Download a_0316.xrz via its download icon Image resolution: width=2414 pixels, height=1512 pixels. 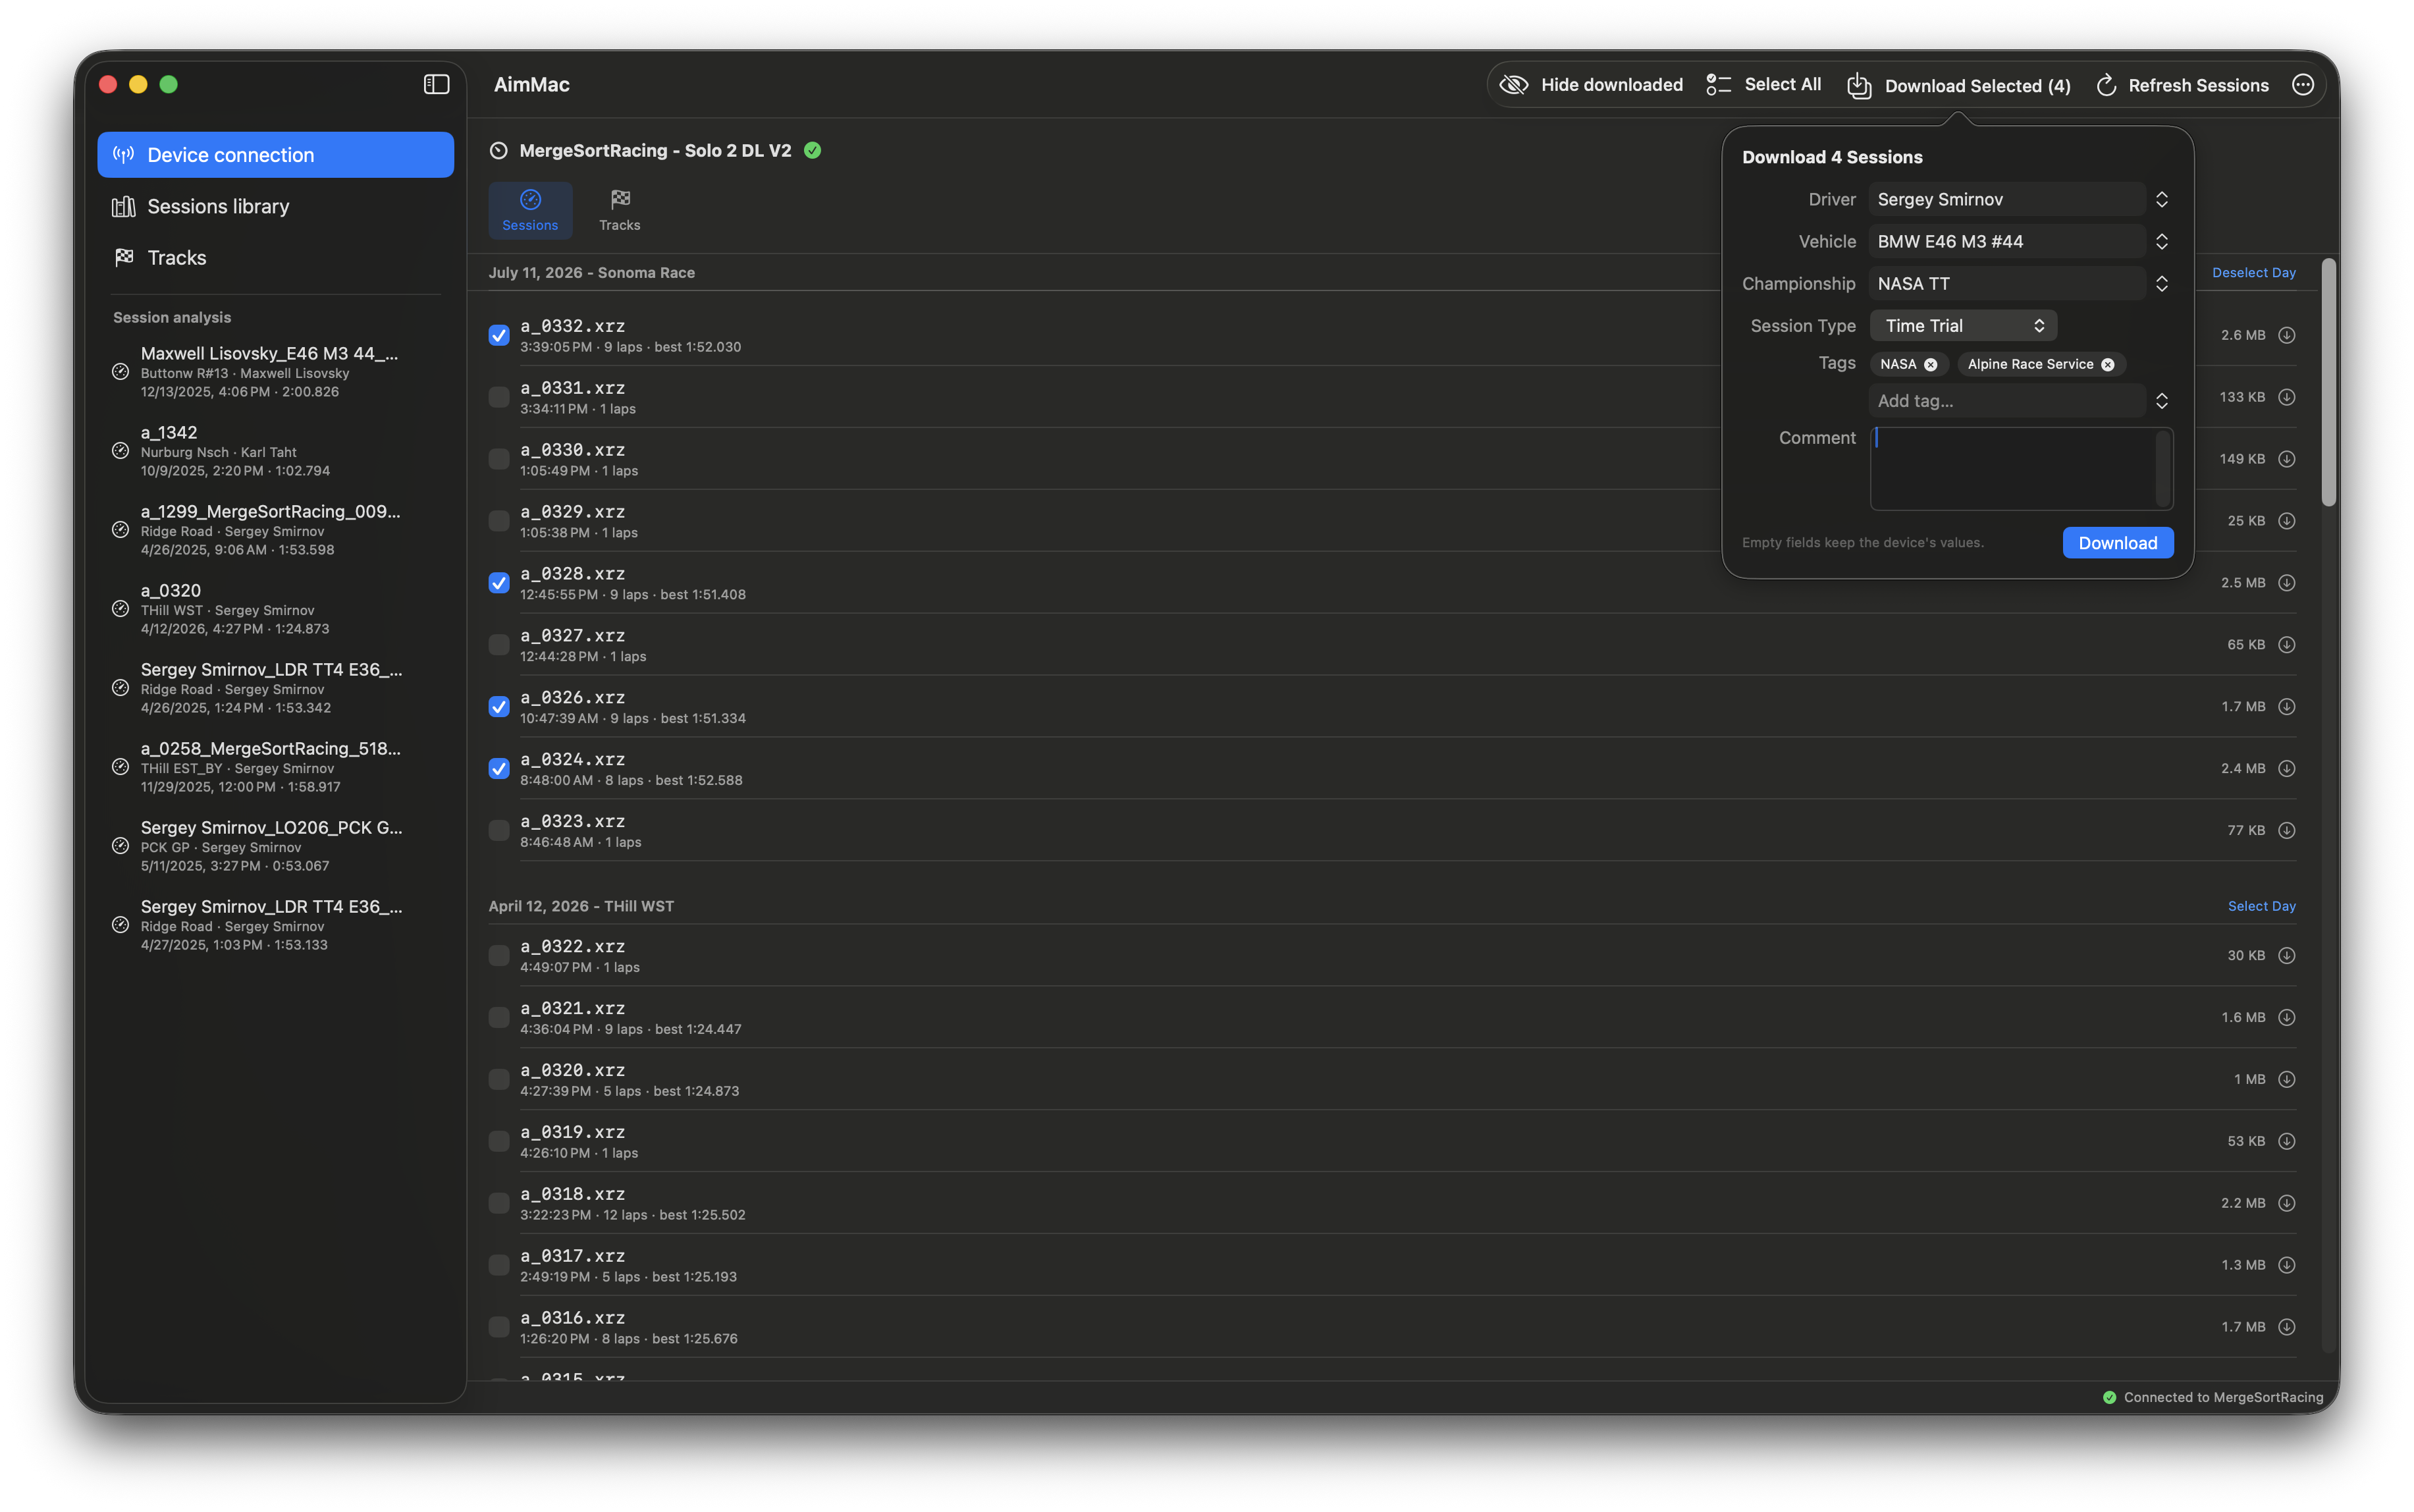2286,1328
